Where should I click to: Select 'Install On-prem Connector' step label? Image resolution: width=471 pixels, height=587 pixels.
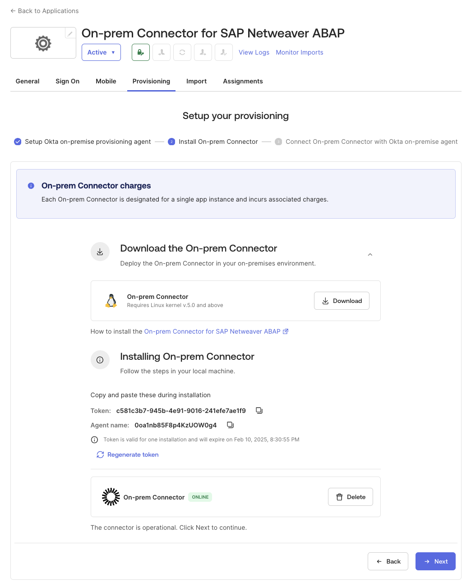[x=218, y=142]
